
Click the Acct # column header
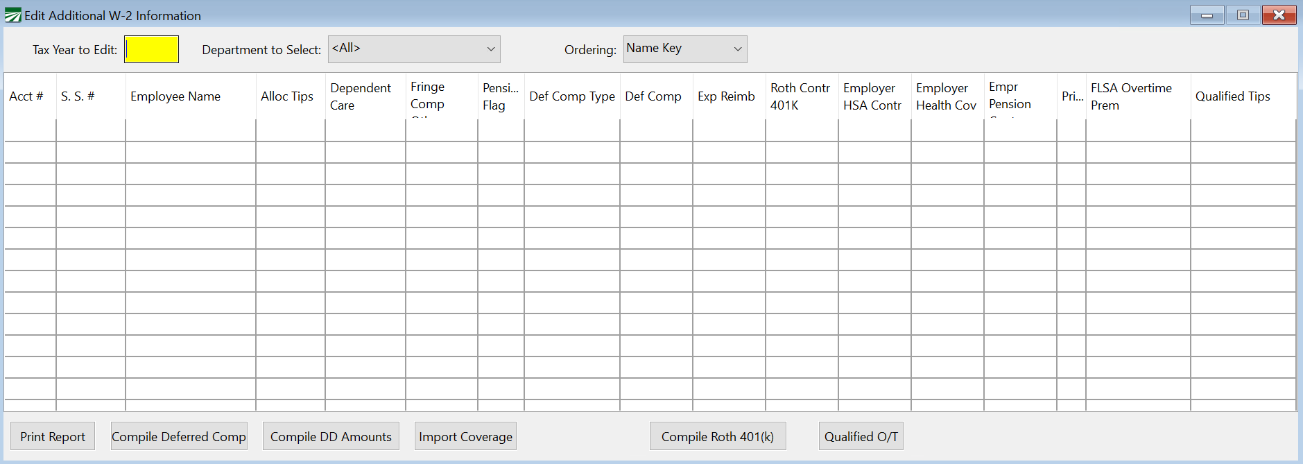[x=26, y=96]
